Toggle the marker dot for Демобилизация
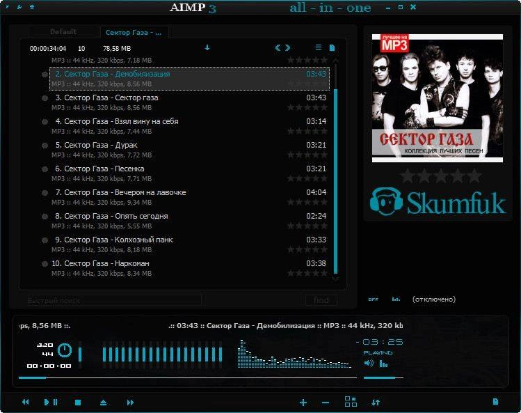This screenshot has width=521, height=413. tap(45, 75)
